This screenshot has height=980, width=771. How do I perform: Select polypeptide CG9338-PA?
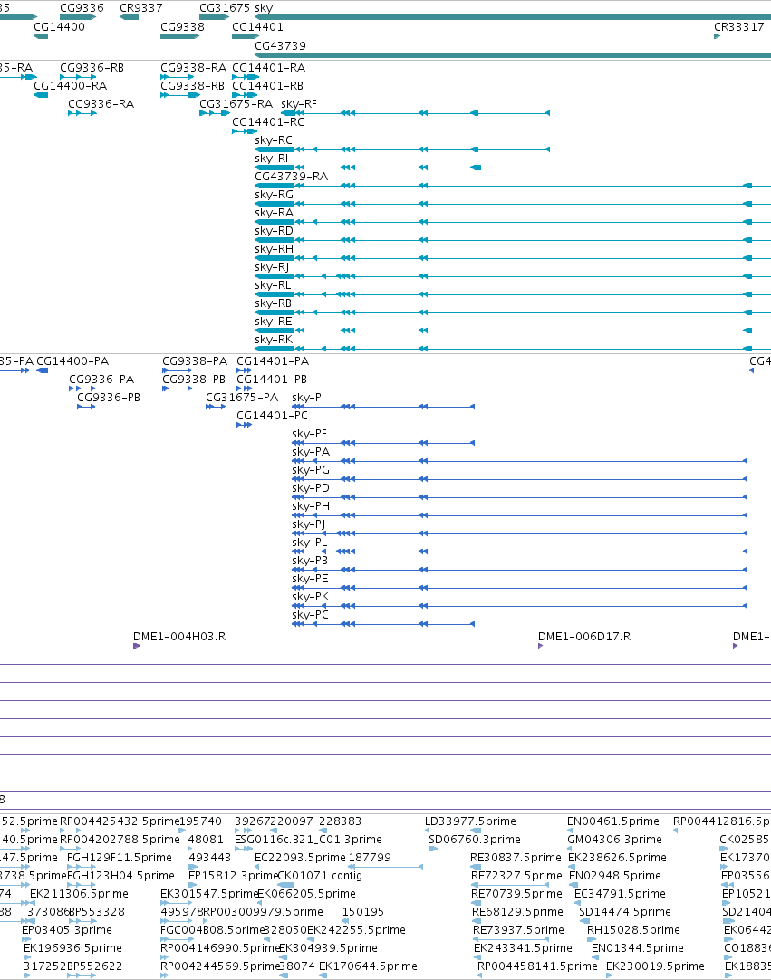pos(195,361)
